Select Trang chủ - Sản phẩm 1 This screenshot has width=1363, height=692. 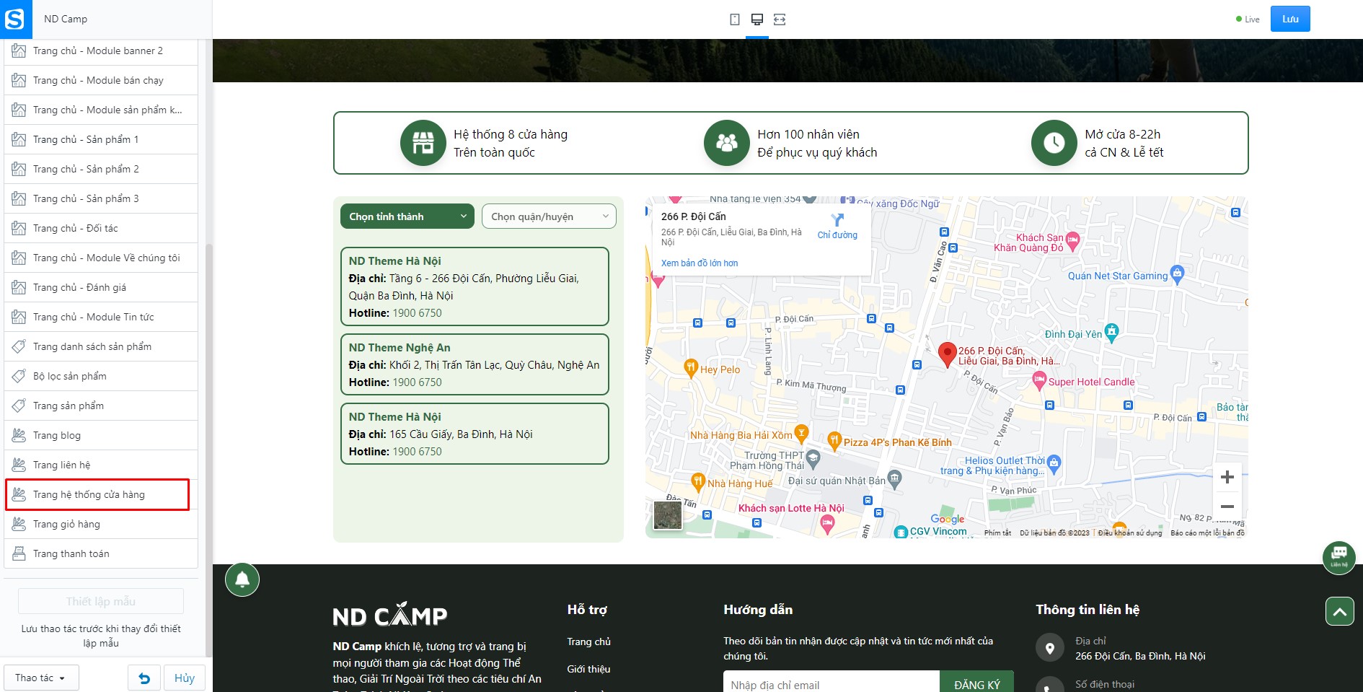click(101, 139)
